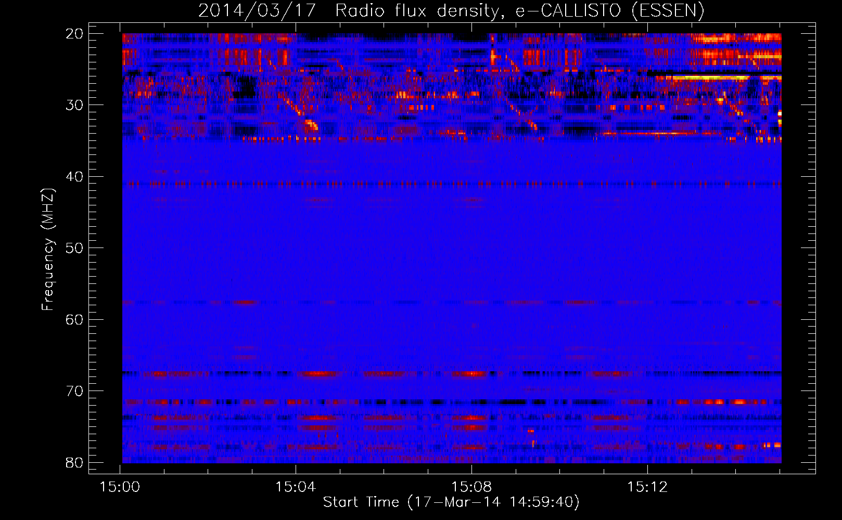
Task: Click the plot title 'Radio flux density, e-CALLISTO (ESSEN)'
Action: [519, 10]
